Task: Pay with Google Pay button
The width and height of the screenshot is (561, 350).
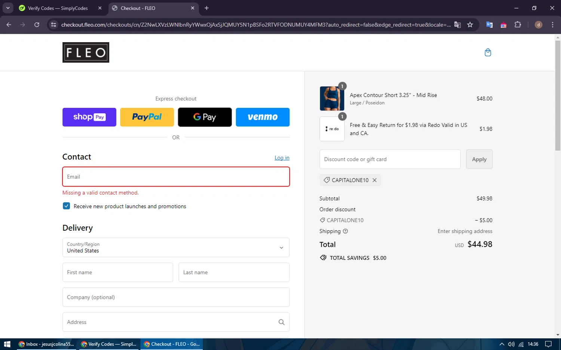Action: pyautogui.click(x=205, y=117)
